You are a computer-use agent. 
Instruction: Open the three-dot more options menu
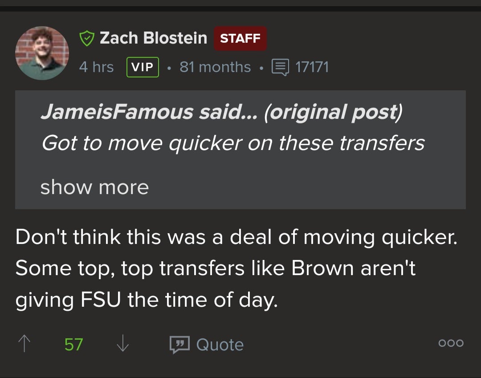[451, 343]
